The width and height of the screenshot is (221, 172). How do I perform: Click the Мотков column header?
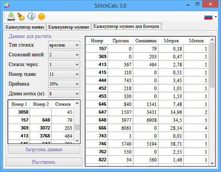196,41
